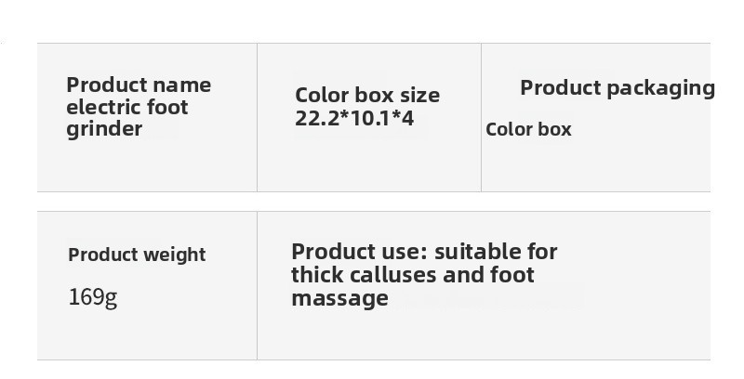
Task: Click the divider between weight and use cells
Action: [x=257, y=285]
